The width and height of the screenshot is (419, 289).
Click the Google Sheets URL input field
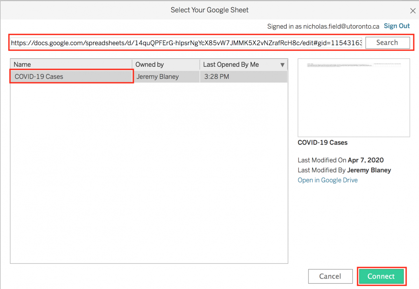pyautogui.click(x=175, y=43)
